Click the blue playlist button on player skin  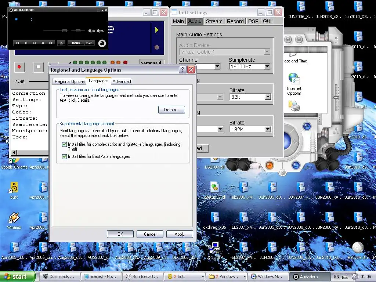point(296,165)
